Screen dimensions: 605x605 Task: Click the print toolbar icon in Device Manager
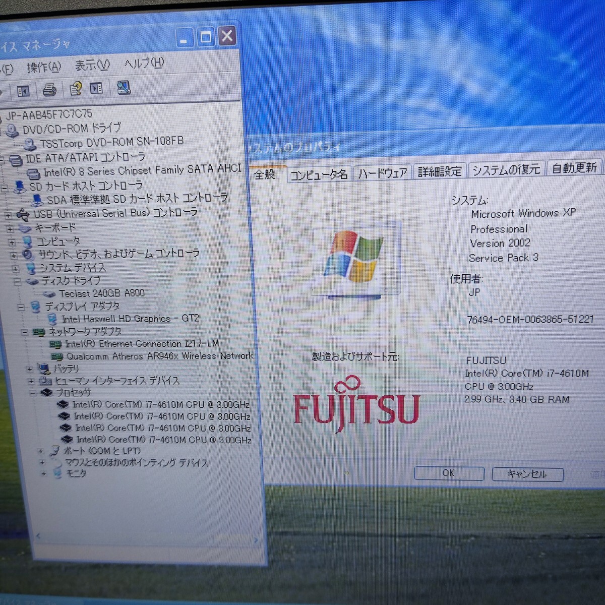click(49, 90)
